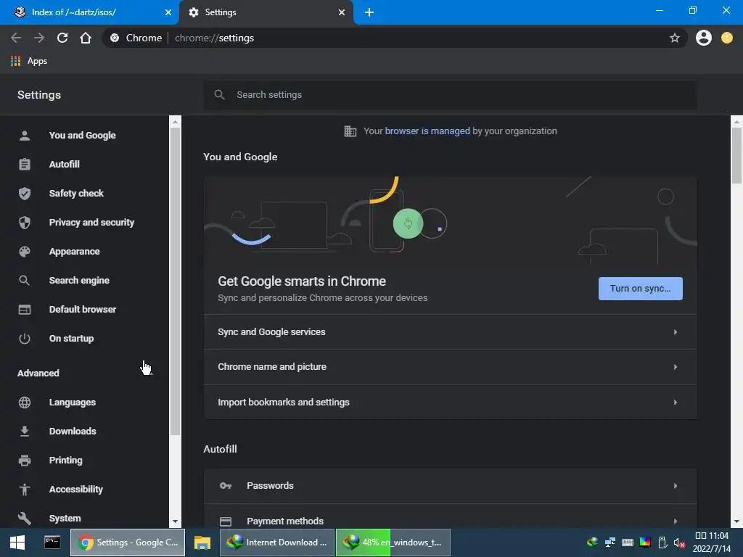Click the On startup sidebar label
This screenshot has width=743, height=557.
click(x=72, y=339)
